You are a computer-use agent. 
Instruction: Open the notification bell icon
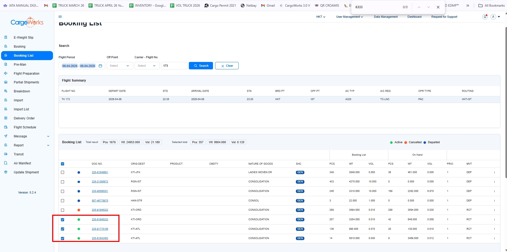[x=485, y=17]
